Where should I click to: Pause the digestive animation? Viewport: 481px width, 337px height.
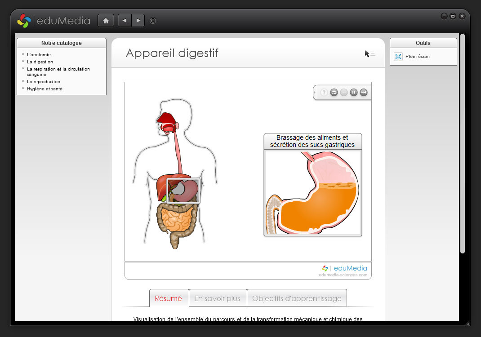click(x=354, y=93)
